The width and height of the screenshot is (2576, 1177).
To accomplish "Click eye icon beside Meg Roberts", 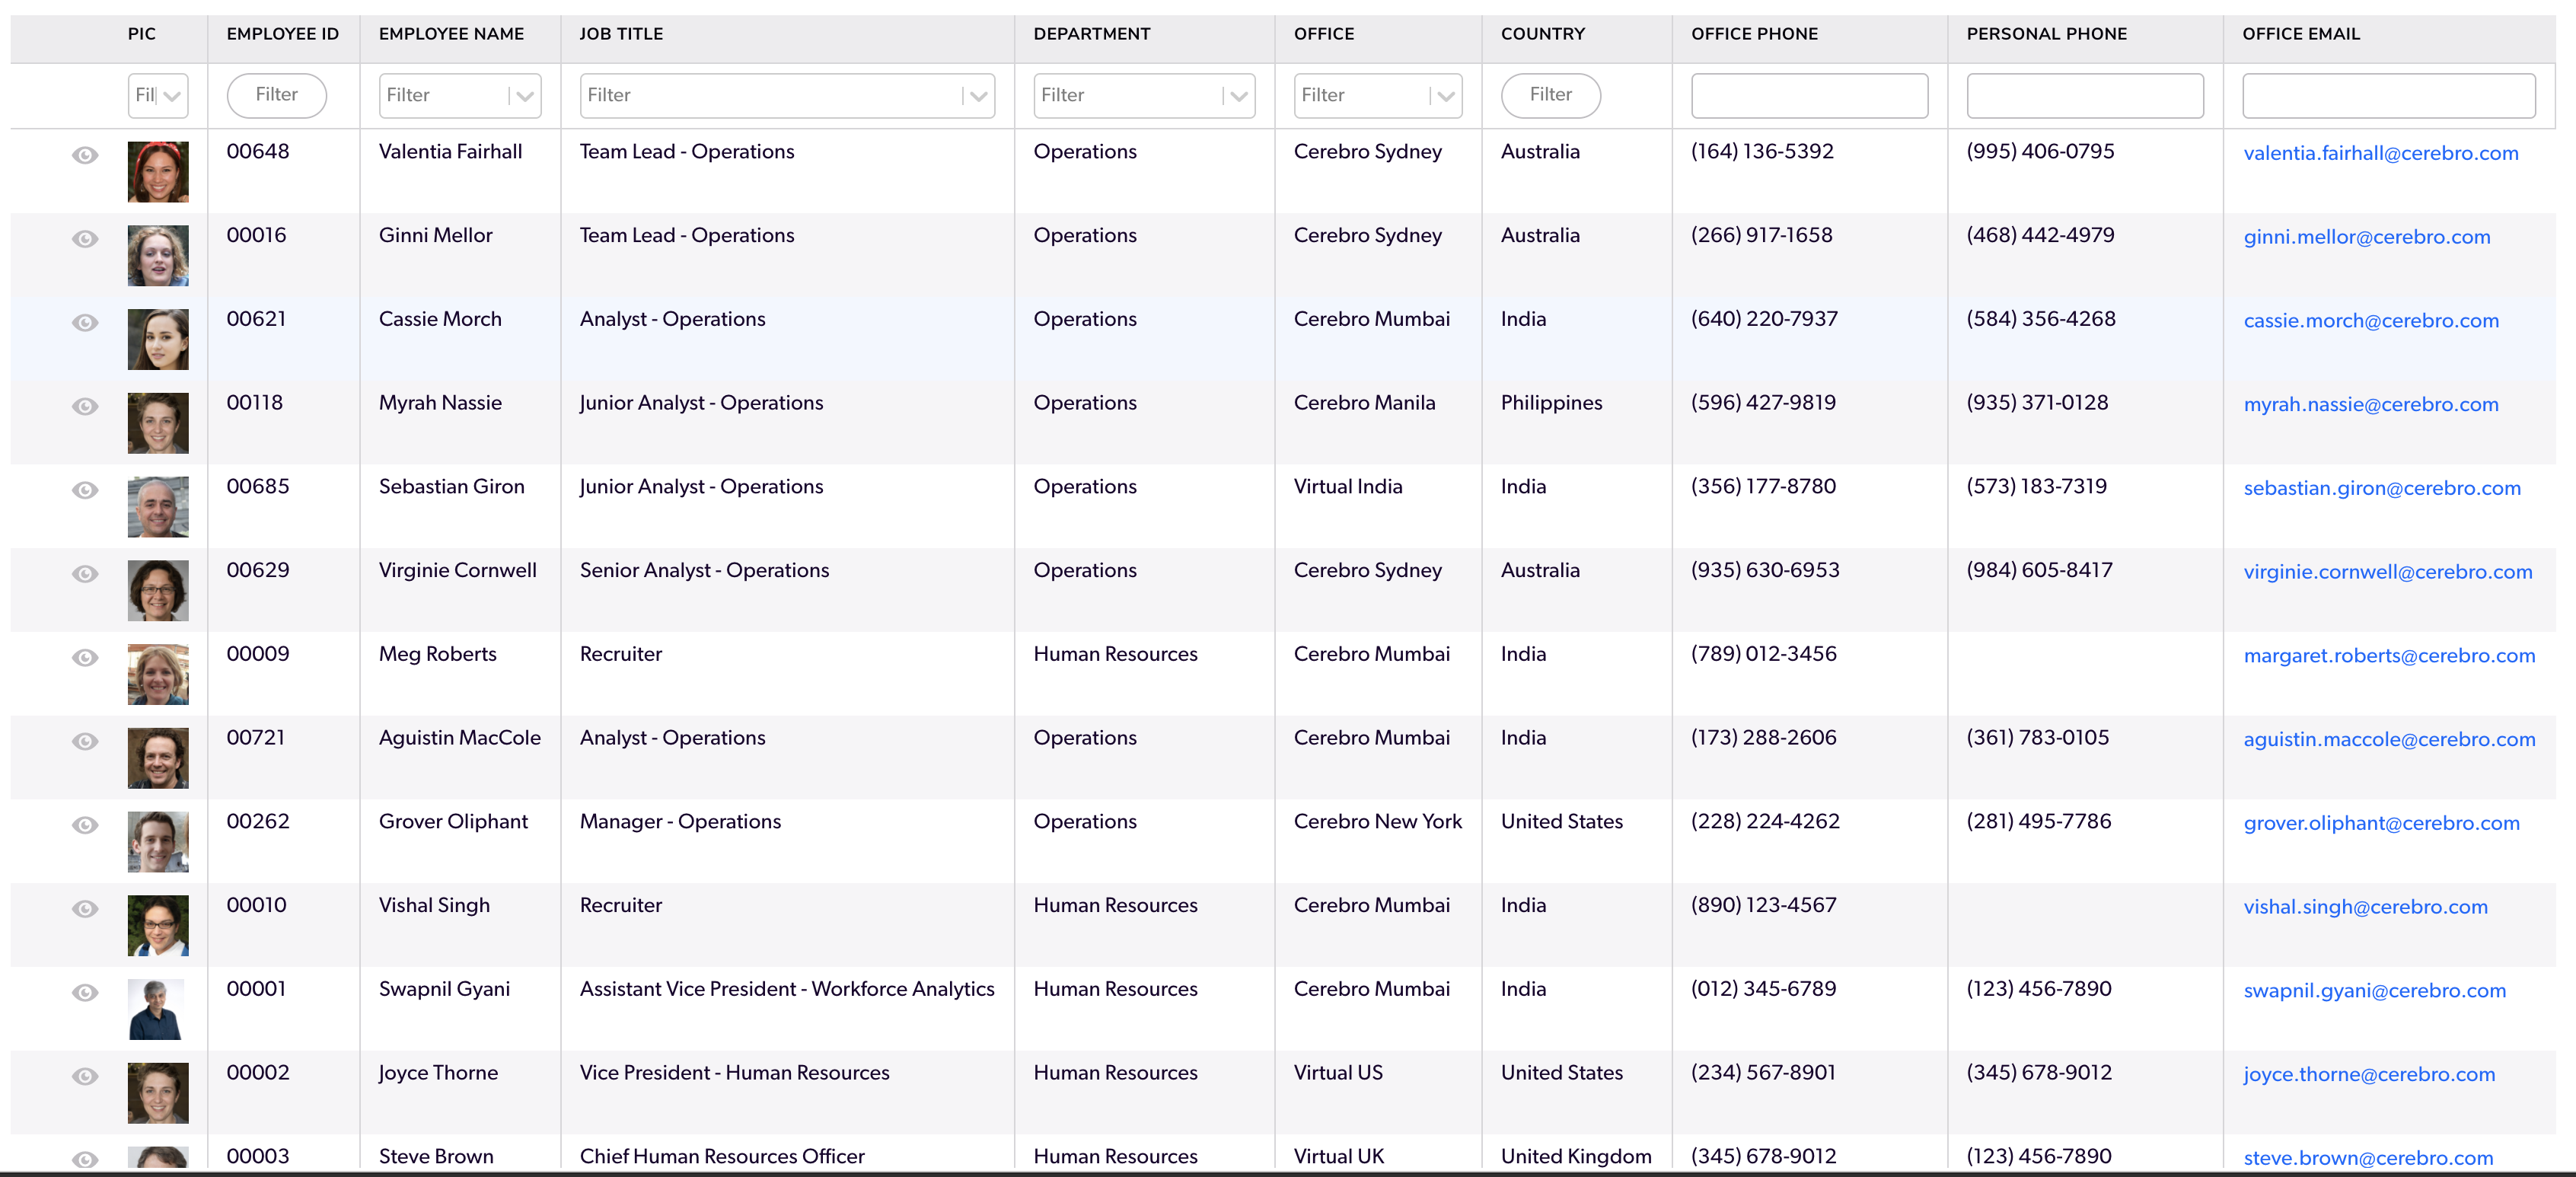I will pyautogui.click(x=85, y=657).
